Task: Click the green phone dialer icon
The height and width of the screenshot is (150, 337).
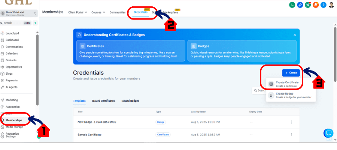Action: [292, 5]
